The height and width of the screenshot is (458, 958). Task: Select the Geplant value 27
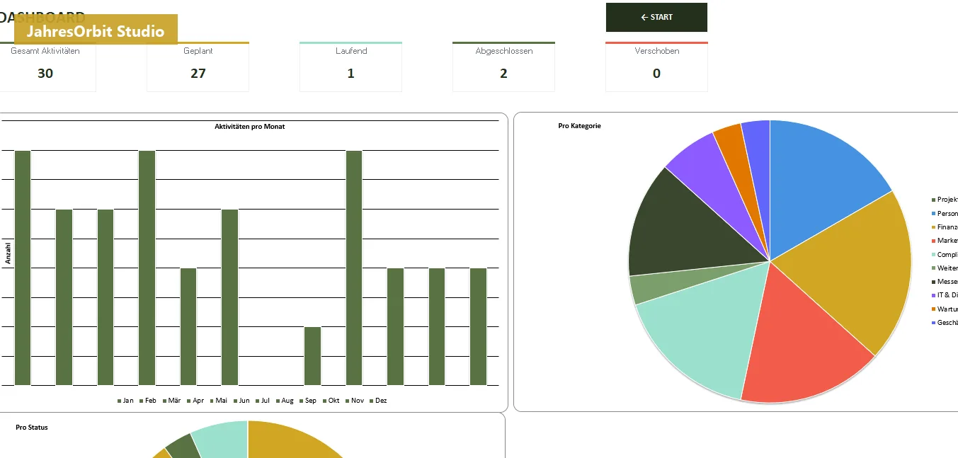tap(198, 74)
